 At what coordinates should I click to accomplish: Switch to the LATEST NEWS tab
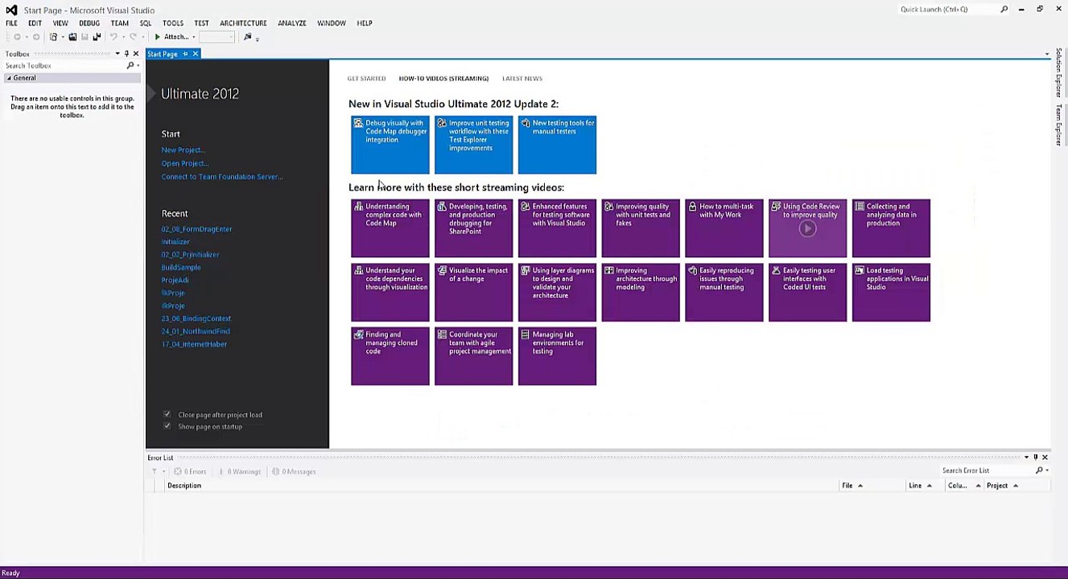coord(522,79)
